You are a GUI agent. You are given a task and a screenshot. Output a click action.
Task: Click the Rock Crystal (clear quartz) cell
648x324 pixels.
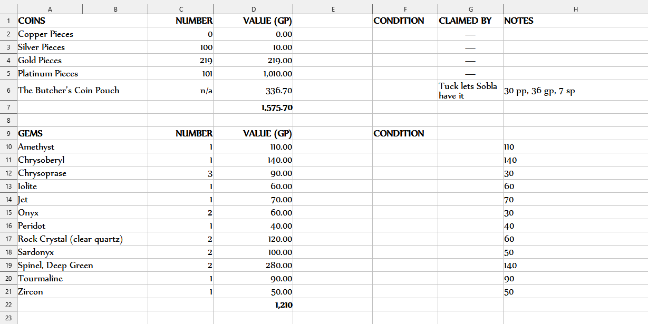(70, 239)
